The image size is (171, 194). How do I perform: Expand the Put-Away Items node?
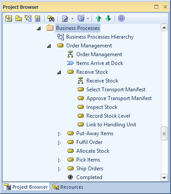59,134
